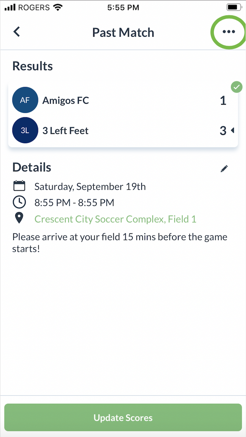
Task: Tap the 3L team avatar circle
Action: pos(25,130)
